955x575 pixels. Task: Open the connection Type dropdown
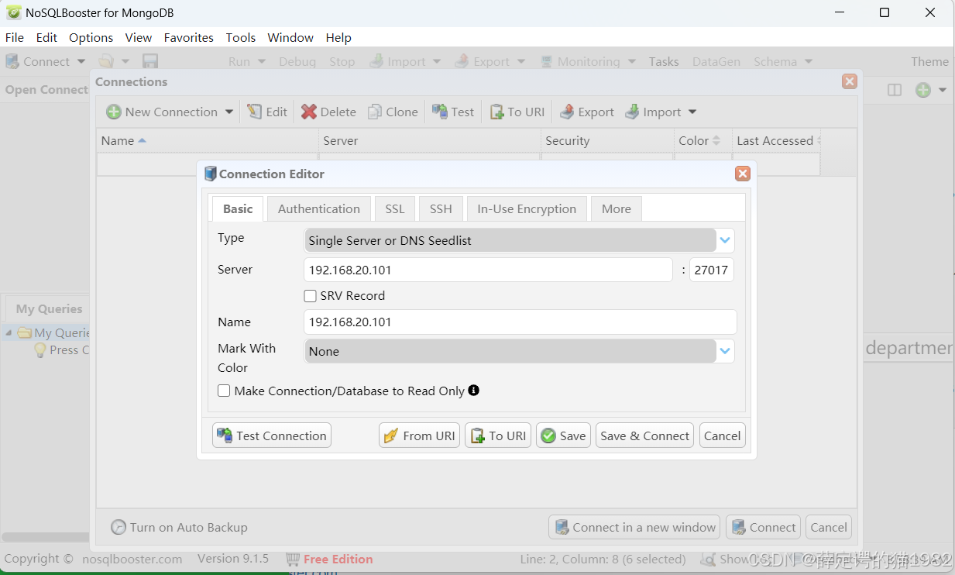[x=724, y=240]
